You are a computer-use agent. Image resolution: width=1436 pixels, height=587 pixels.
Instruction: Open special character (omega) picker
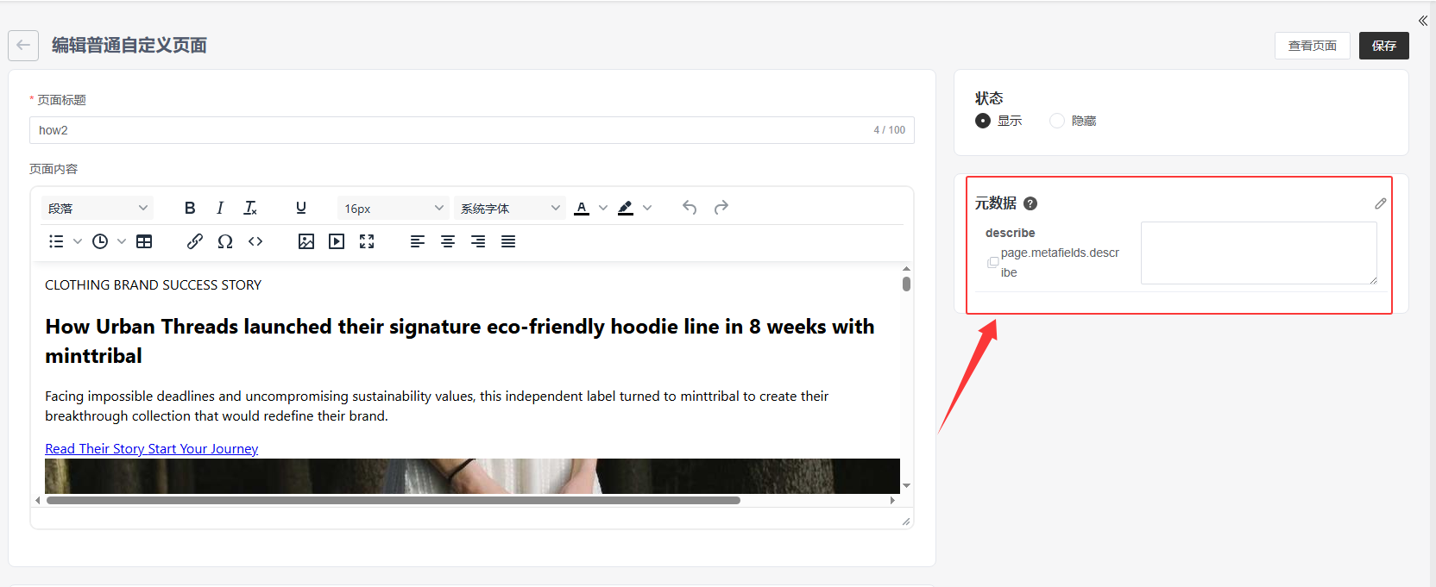225,241
